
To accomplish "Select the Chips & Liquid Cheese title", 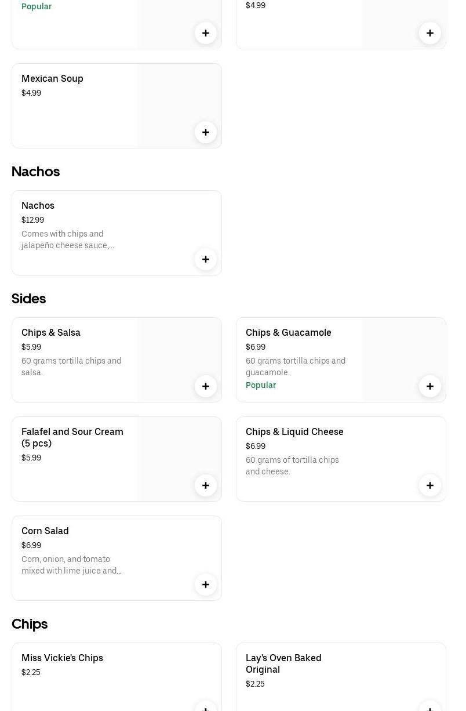I will coord(294,431).
